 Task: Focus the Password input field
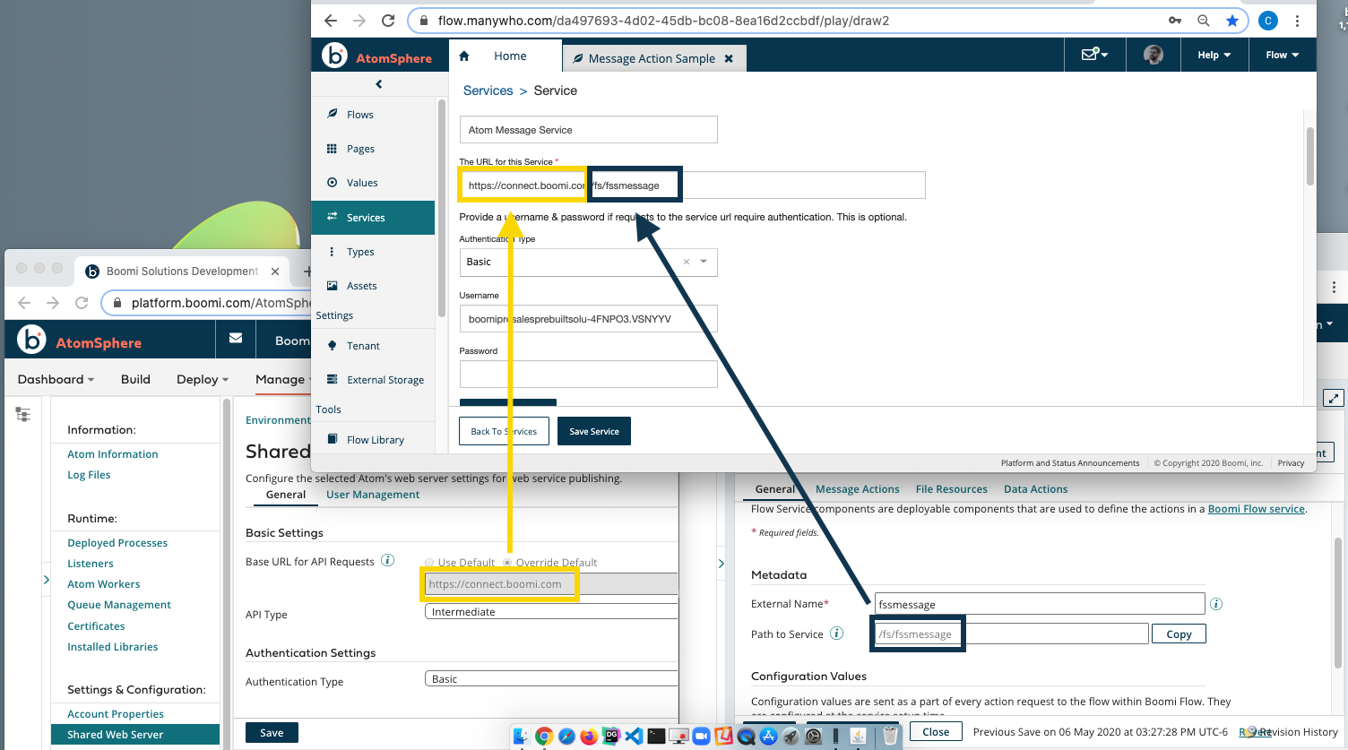[588, 374]
